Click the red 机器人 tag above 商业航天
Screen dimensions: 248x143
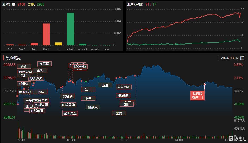[x=24, y=84]
